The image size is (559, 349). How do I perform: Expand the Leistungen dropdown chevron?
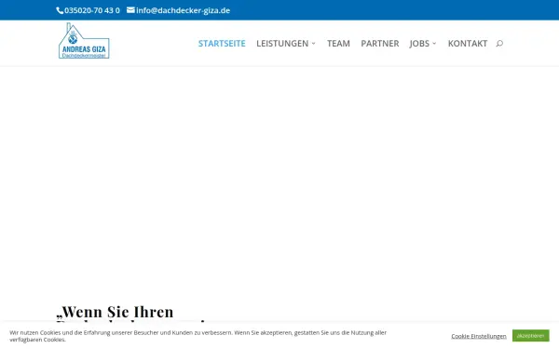[x=314, y=44]
